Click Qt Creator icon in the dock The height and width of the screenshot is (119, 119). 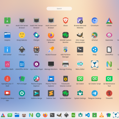[10, 115]
